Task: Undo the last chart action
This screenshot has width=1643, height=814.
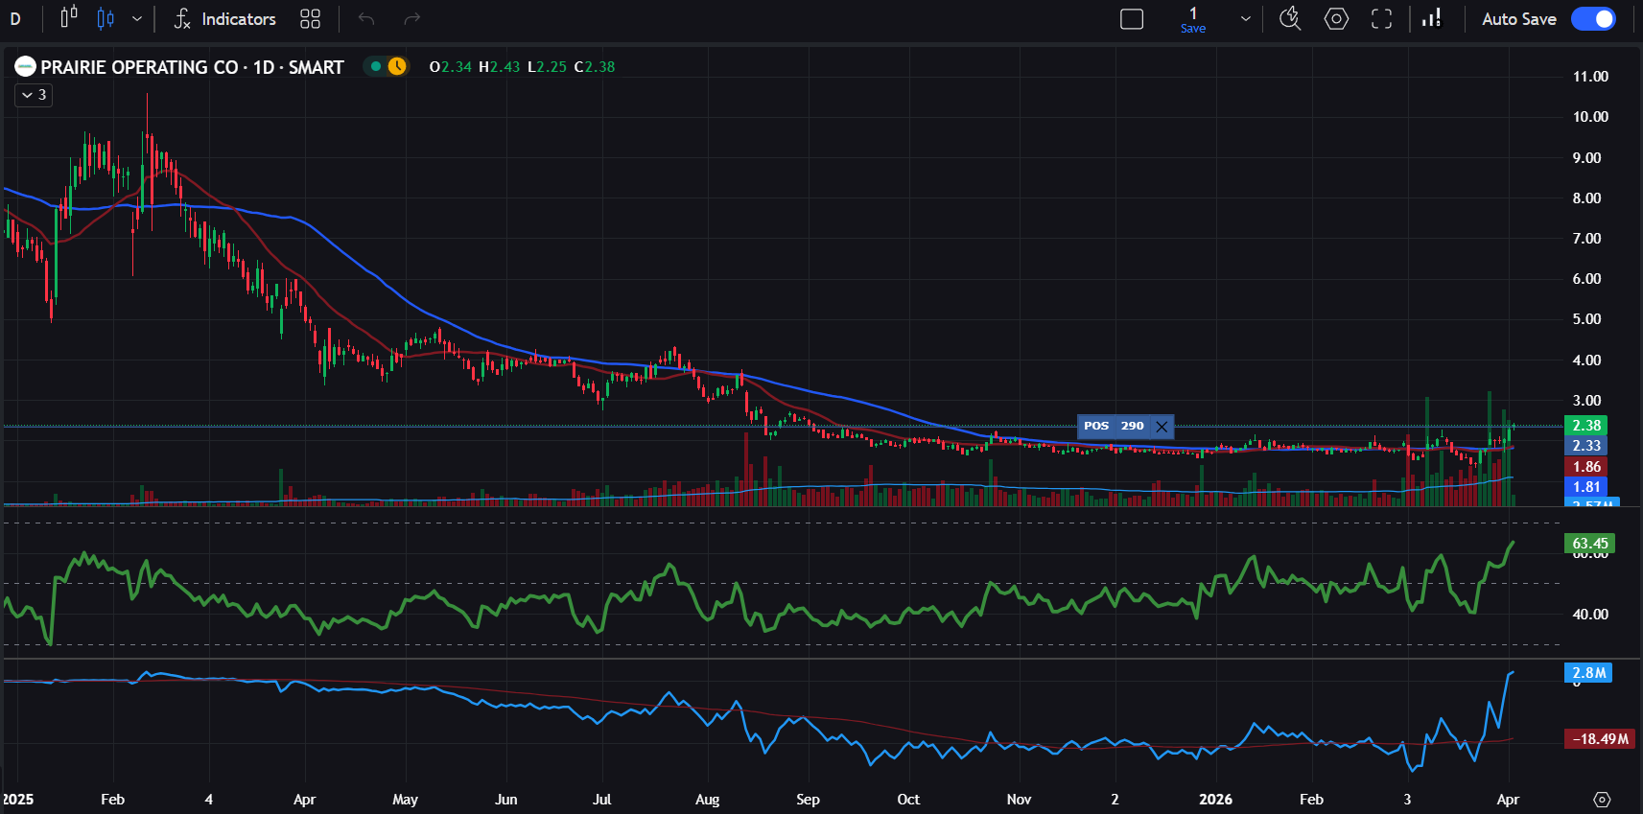Action: 366,19
